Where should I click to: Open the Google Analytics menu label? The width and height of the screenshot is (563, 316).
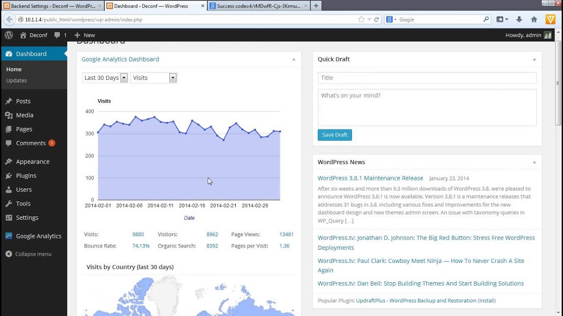coord(39,236)
